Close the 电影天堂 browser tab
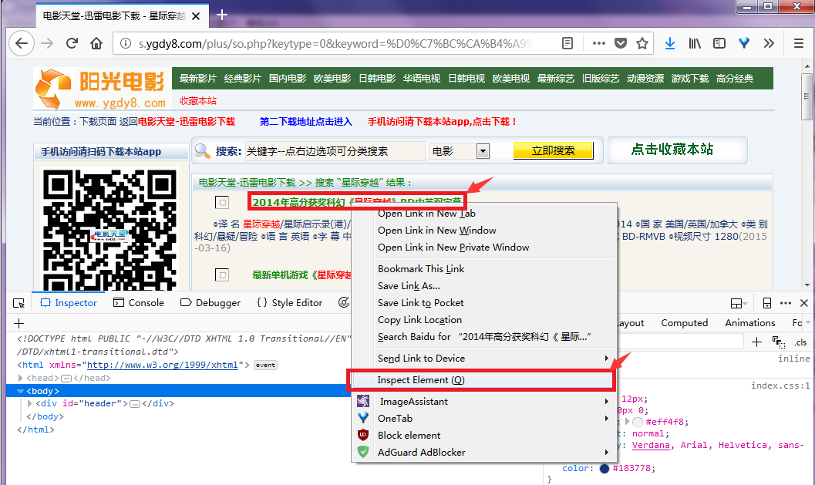The height and width of the screenshot is (485, 815). point(196,16)
